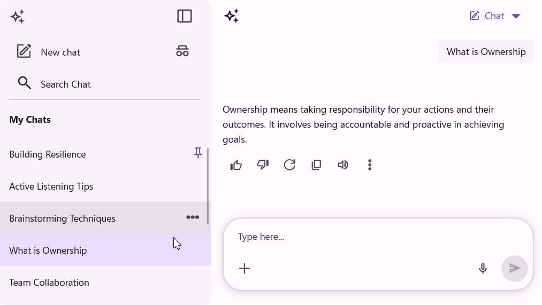The width and height of the screenshot is (542, 305).
Task: Start a new chat
Action: (48, 52)
